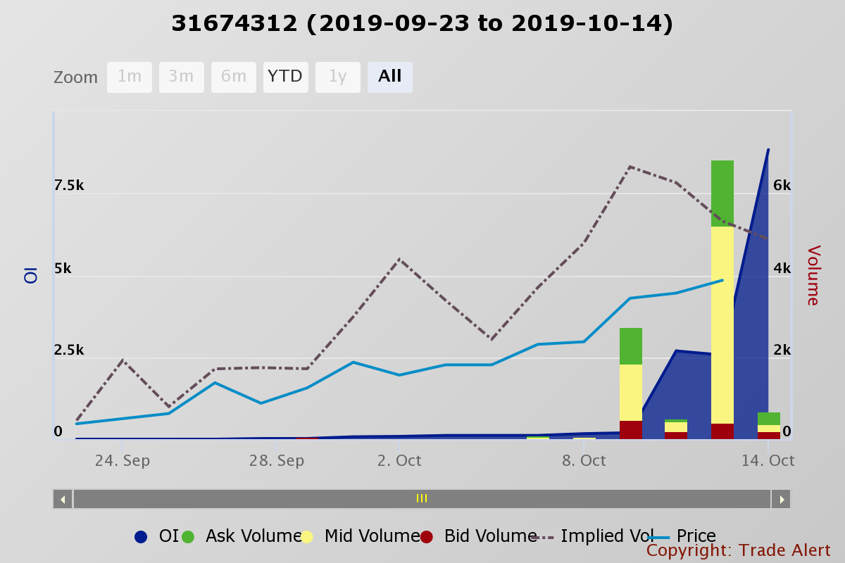Click the 5k OI axis value
The image size is (845, 563).
coord(63,269)
